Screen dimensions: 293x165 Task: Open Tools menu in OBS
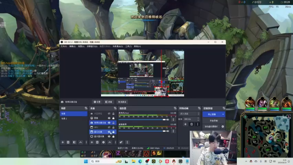[129, 47]
